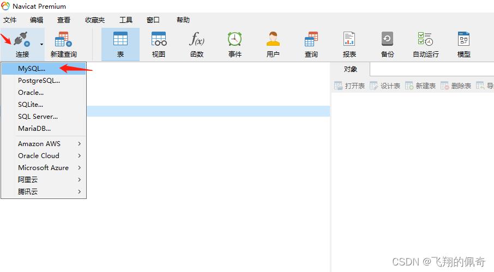This screenshot has width=494, height=272.
Task: Expand the Oracle Cloud submenu
Action: [x=44, y=156]
